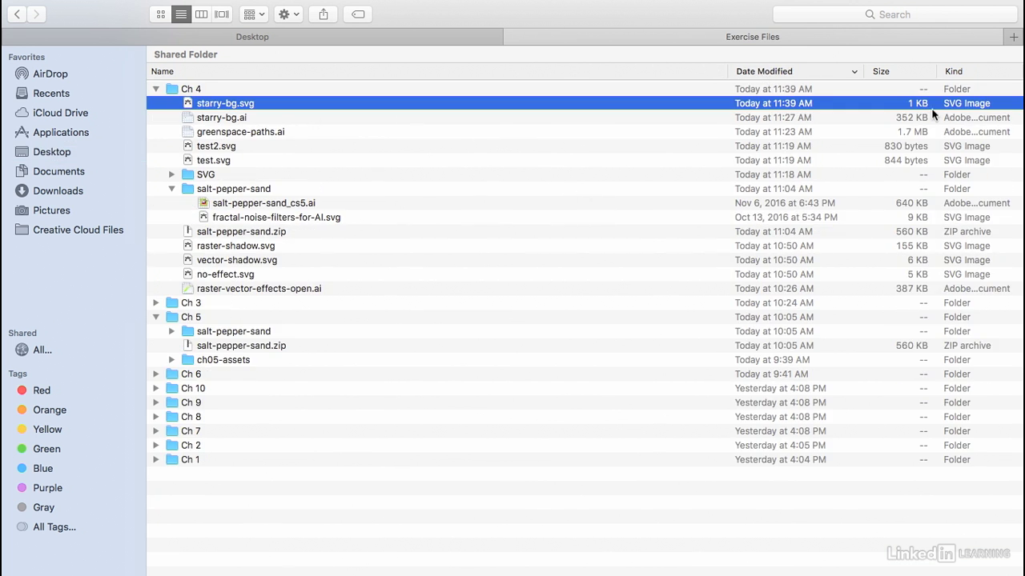The height and width of the screenshot is (576, 1025).
Task: Switch to the Exercise Files tab
Action: click(x=753, y=37)
